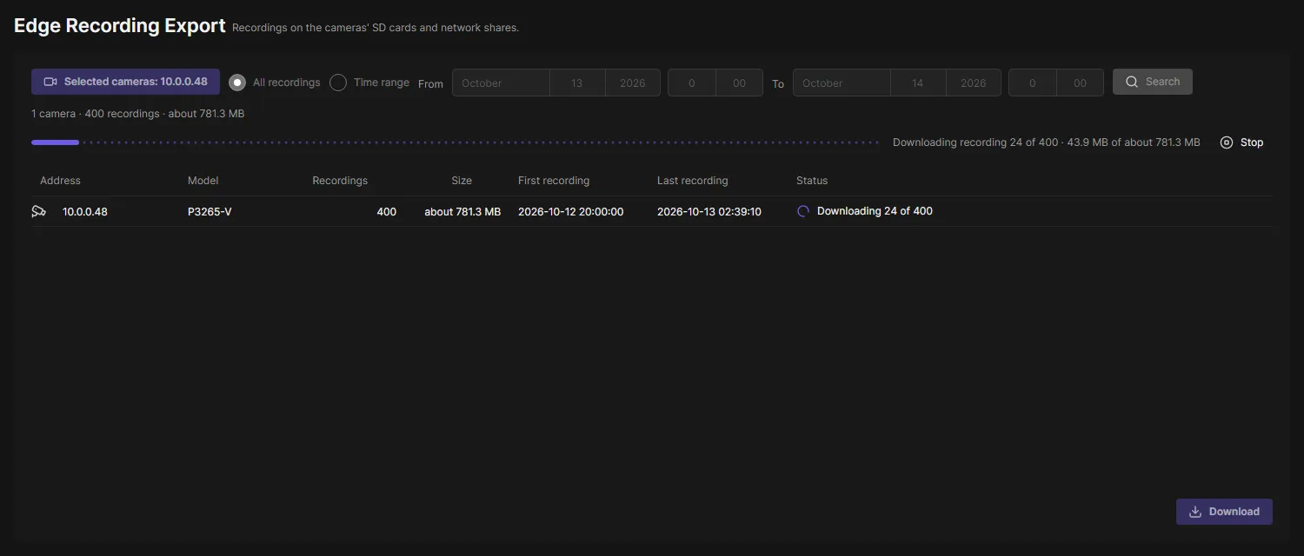Click the camera icon beside 10.0.0.48 address
This screenshot has height=556, width=1304.
pos(39,211)
